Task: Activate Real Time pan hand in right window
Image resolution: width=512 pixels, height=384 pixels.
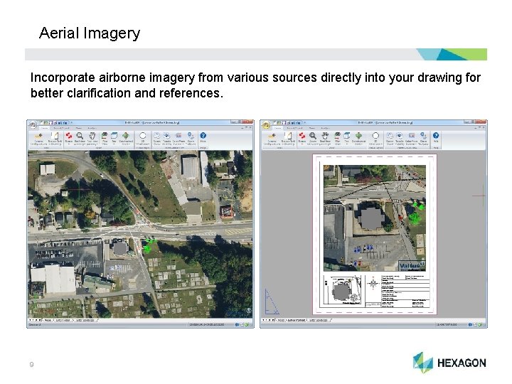Action: (x=325, y=135)
